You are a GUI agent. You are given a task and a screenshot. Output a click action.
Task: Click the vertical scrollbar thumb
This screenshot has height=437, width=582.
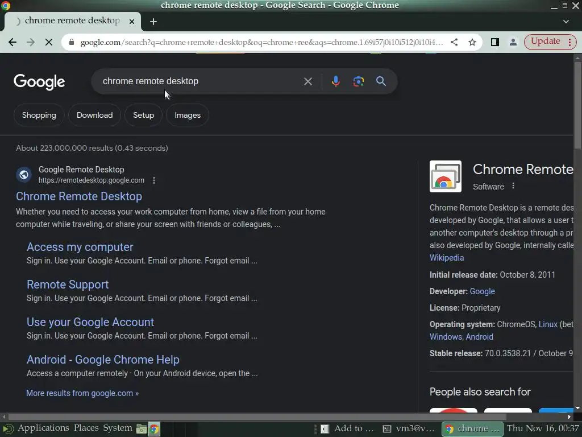(x=577, y=105)
